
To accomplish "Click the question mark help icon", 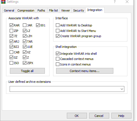I will click(x=115, y=2).
